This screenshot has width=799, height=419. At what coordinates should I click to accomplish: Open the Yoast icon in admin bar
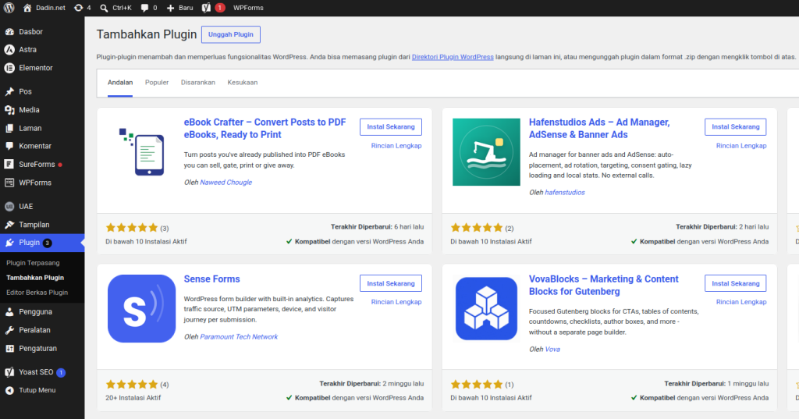click(x=206, y=8)
